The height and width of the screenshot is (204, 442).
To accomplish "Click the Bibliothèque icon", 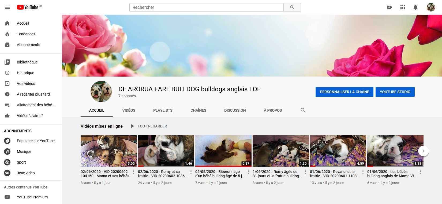I will pyautogui.click(x=7, y=62).
